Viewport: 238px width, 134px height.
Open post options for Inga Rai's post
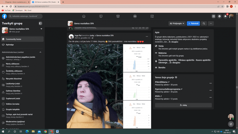147,36
